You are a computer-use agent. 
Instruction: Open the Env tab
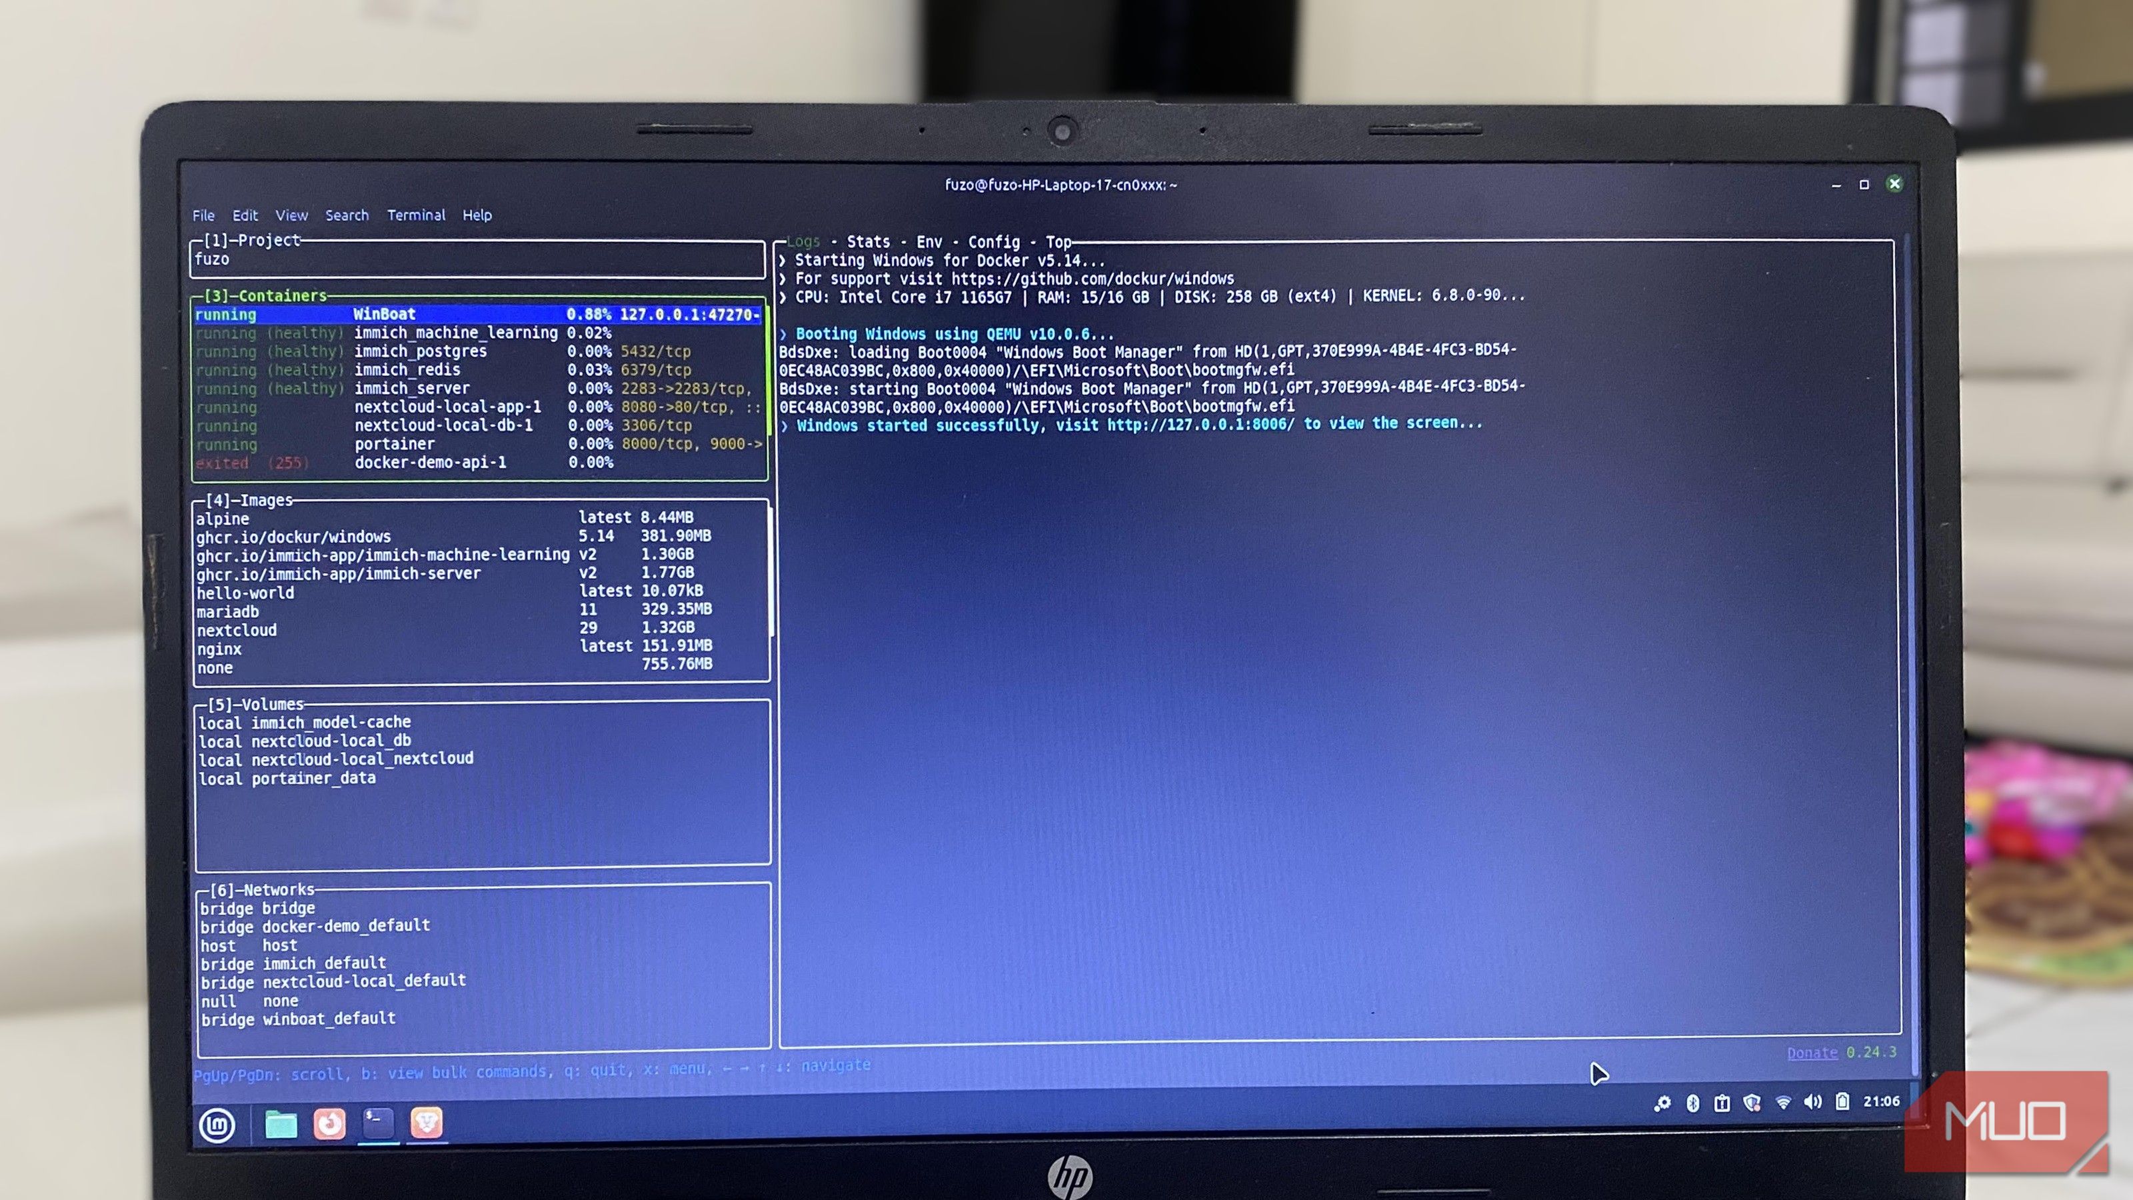pos(929,242)
